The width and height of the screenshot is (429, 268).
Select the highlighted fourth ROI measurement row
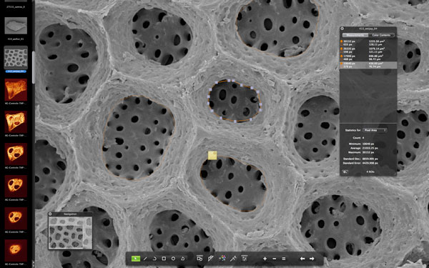tap(368, 65)
